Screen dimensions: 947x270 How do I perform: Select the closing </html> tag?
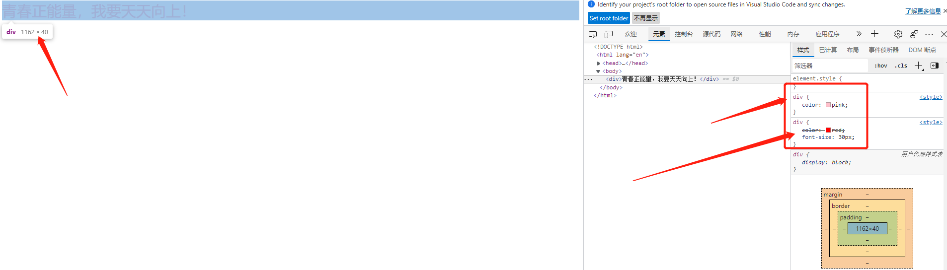tap(605, 96)
